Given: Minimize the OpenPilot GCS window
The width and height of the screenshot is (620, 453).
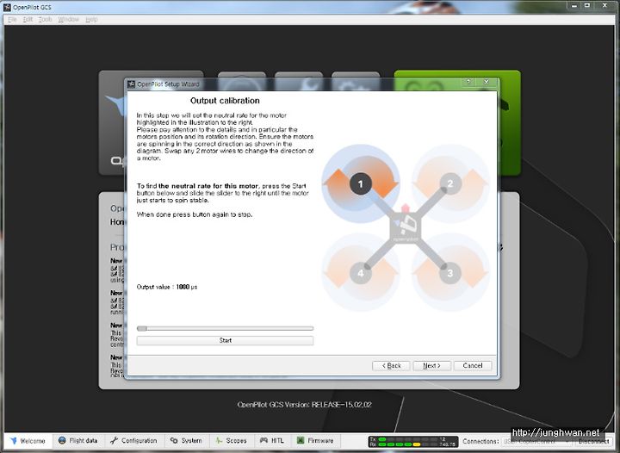Looking at the screenshot, I should point(573,5).
